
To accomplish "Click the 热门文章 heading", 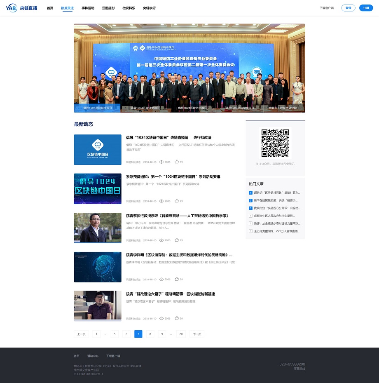I will click(x=256, y=184).
